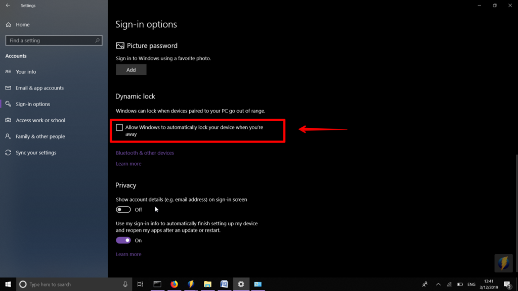The image size is (518, 291).
Task: Switch to Word in the taskbar
Action: click(x=224, y=284)
